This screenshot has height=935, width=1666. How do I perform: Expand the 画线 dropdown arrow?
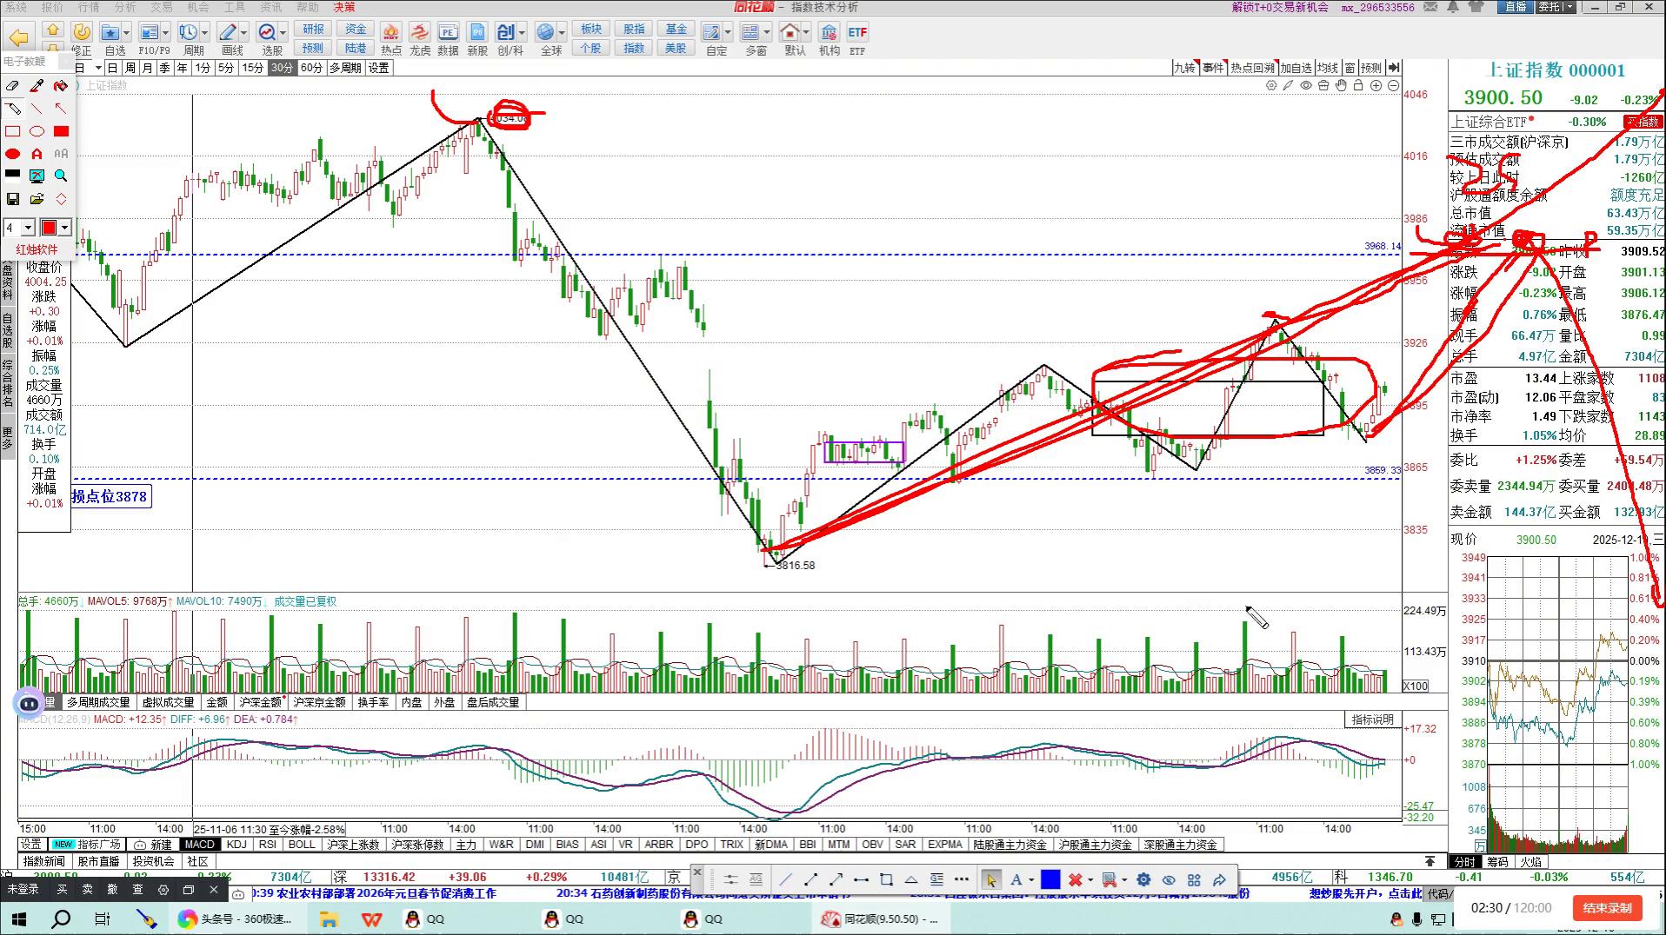(243, 33)
